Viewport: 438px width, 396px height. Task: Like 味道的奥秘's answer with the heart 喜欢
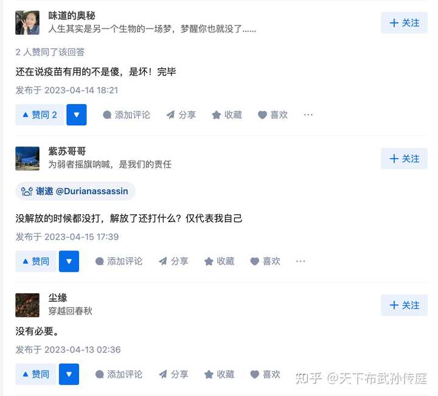[x=273, y=115]
